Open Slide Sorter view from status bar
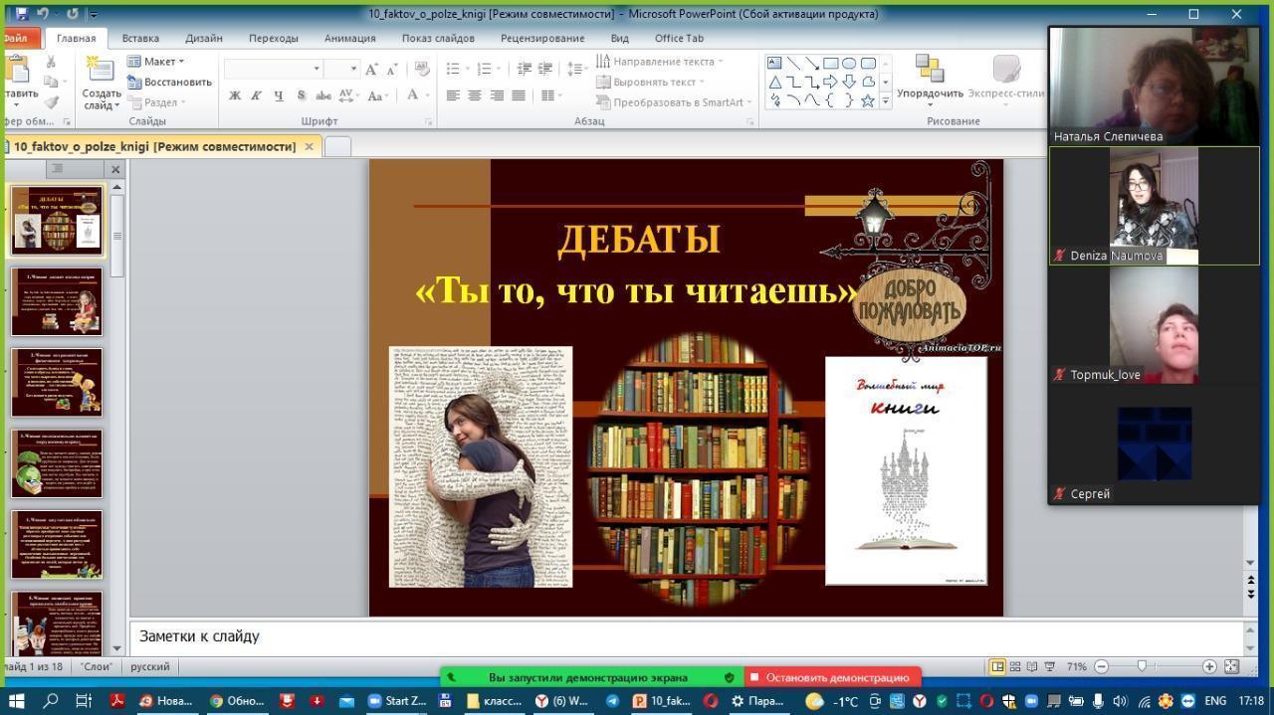Image resolution: width=1274 pixels, height=715 pixels. tap(1014, 666)
